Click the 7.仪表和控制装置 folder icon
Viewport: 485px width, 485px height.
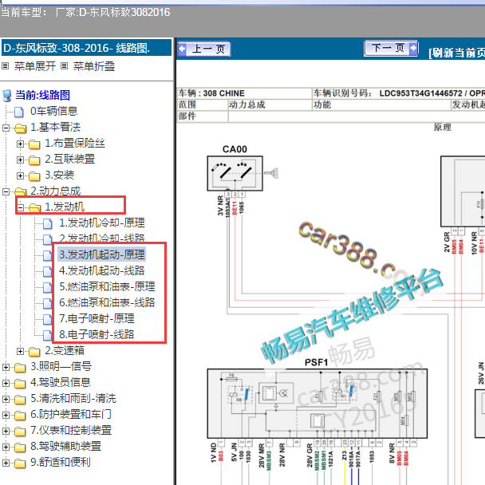pos(20,432)
